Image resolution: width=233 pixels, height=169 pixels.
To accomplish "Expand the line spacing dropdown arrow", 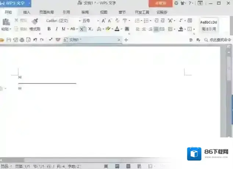I will pos(175,29).
